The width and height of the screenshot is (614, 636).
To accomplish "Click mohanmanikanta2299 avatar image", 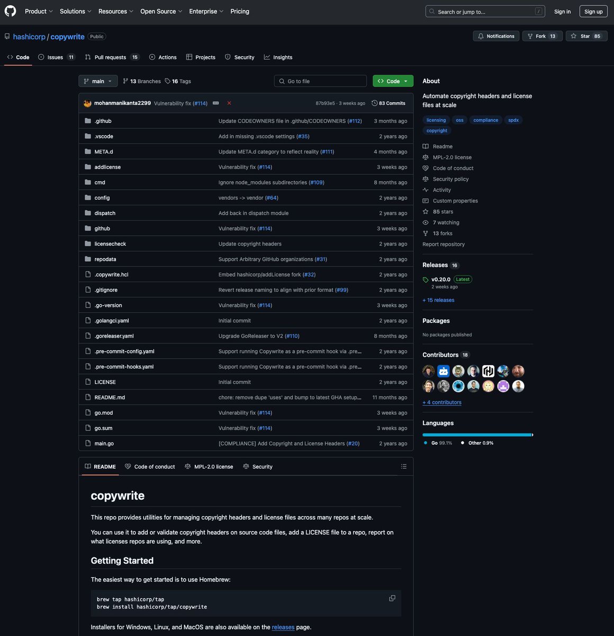I will click(87, 103).
